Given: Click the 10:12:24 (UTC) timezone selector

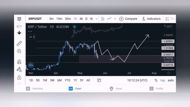Looking at the screenshot, I should (x=137, y=80).
